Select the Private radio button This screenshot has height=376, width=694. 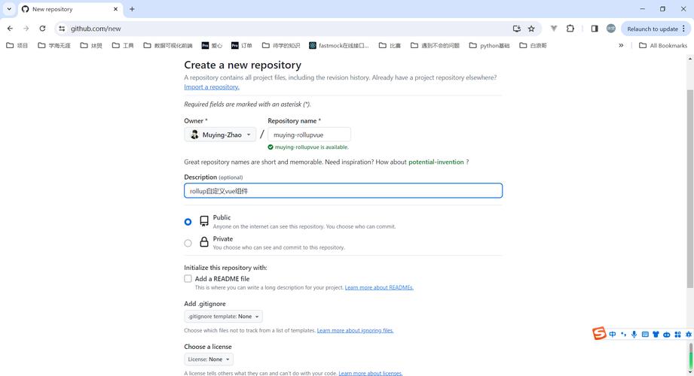188,243
